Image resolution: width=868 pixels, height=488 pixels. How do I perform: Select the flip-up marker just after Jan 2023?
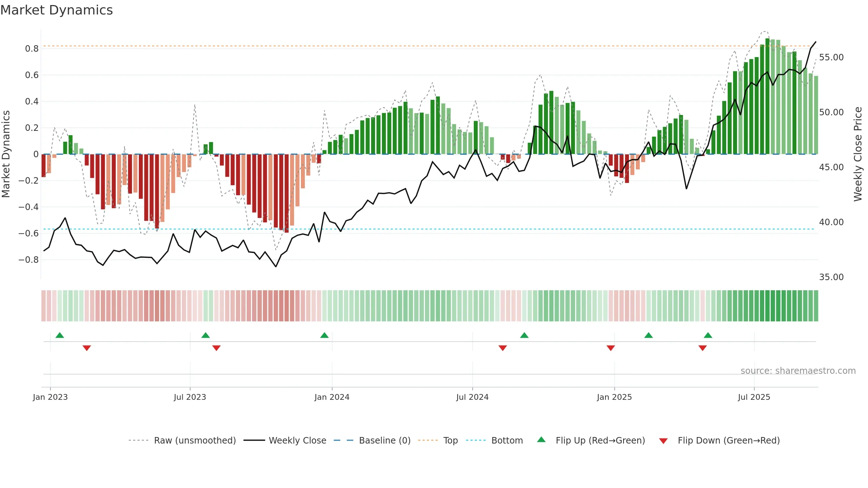tap(60, 335)
